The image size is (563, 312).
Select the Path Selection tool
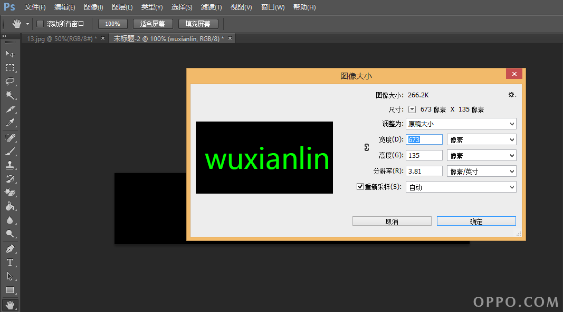[x=10, y=276]
